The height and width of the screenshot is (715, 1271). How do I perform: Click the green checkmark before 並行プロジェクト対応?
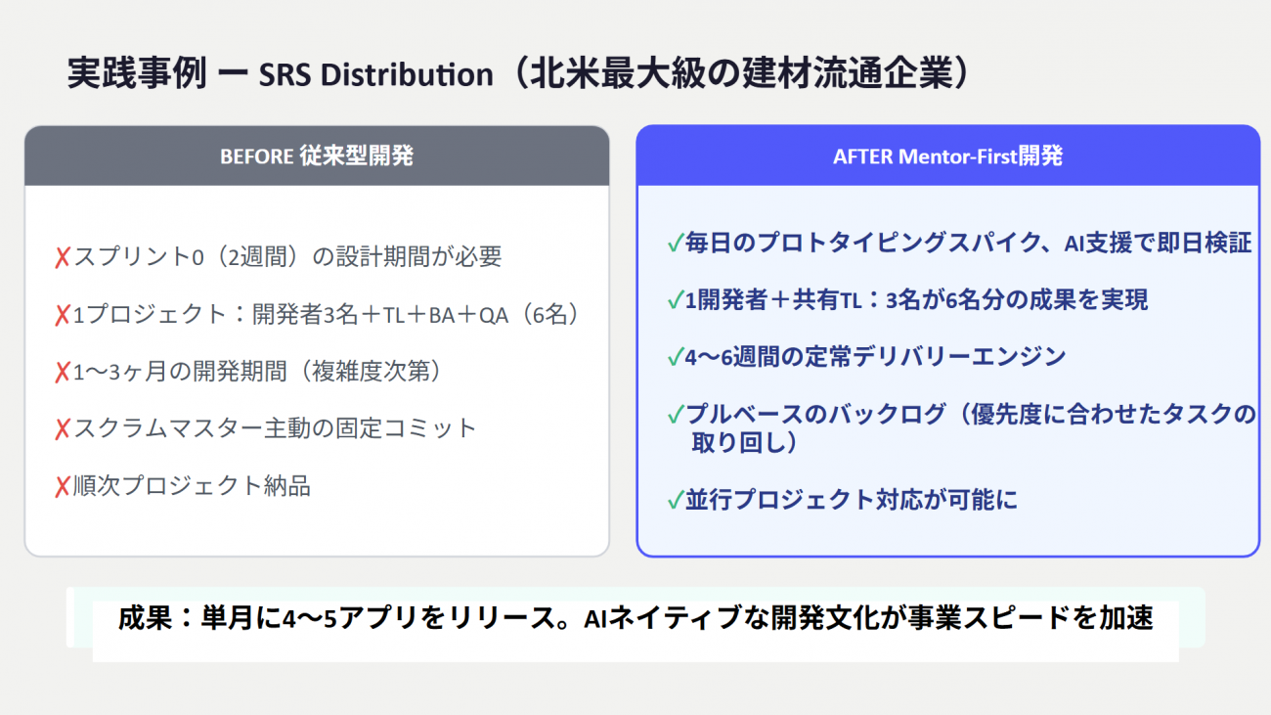tap(675, 500)
